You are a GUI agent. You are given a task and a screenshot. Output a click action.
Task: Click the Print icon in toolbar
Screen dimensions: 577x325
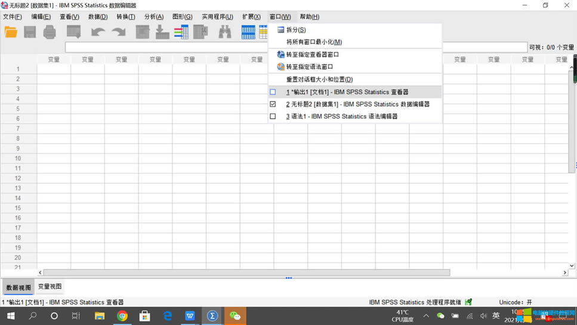click(x=50, y=32)
